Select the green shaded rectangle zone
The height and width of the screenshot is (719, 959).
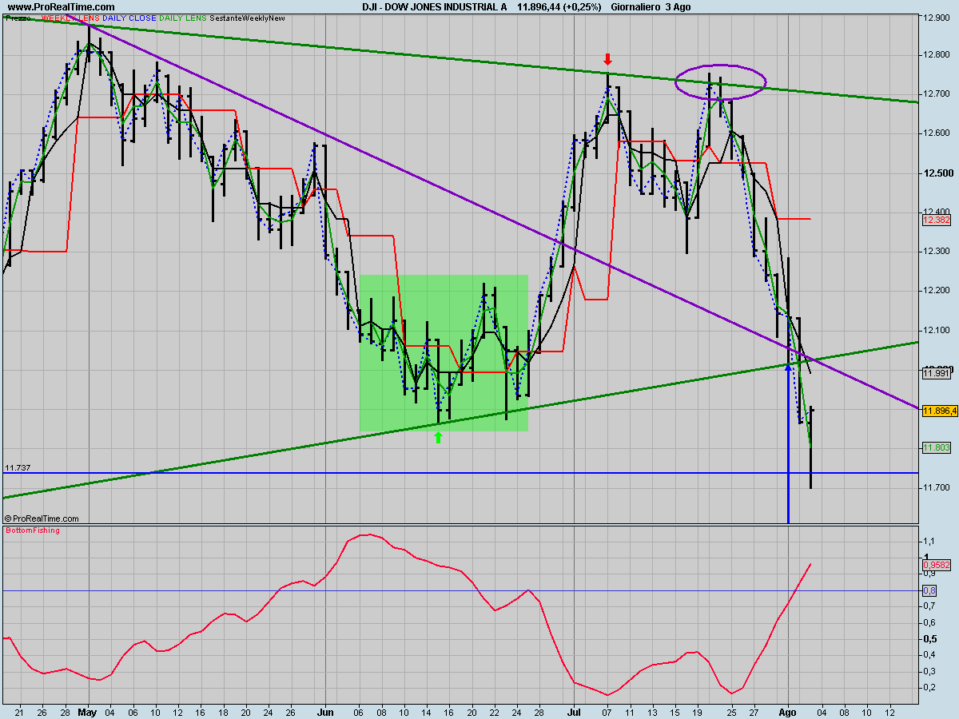[444, 353]
